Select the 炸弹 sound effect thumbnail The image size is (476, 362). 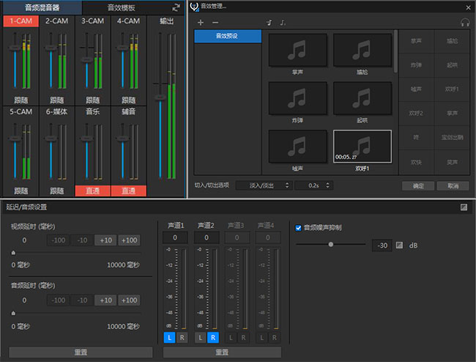[x=298, y=98]
